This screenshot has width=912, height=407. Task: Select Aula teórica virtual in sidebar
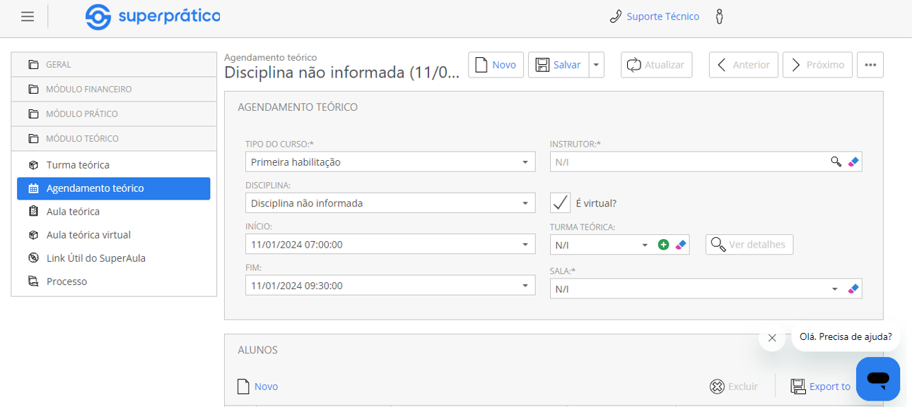tap(88, 235)
